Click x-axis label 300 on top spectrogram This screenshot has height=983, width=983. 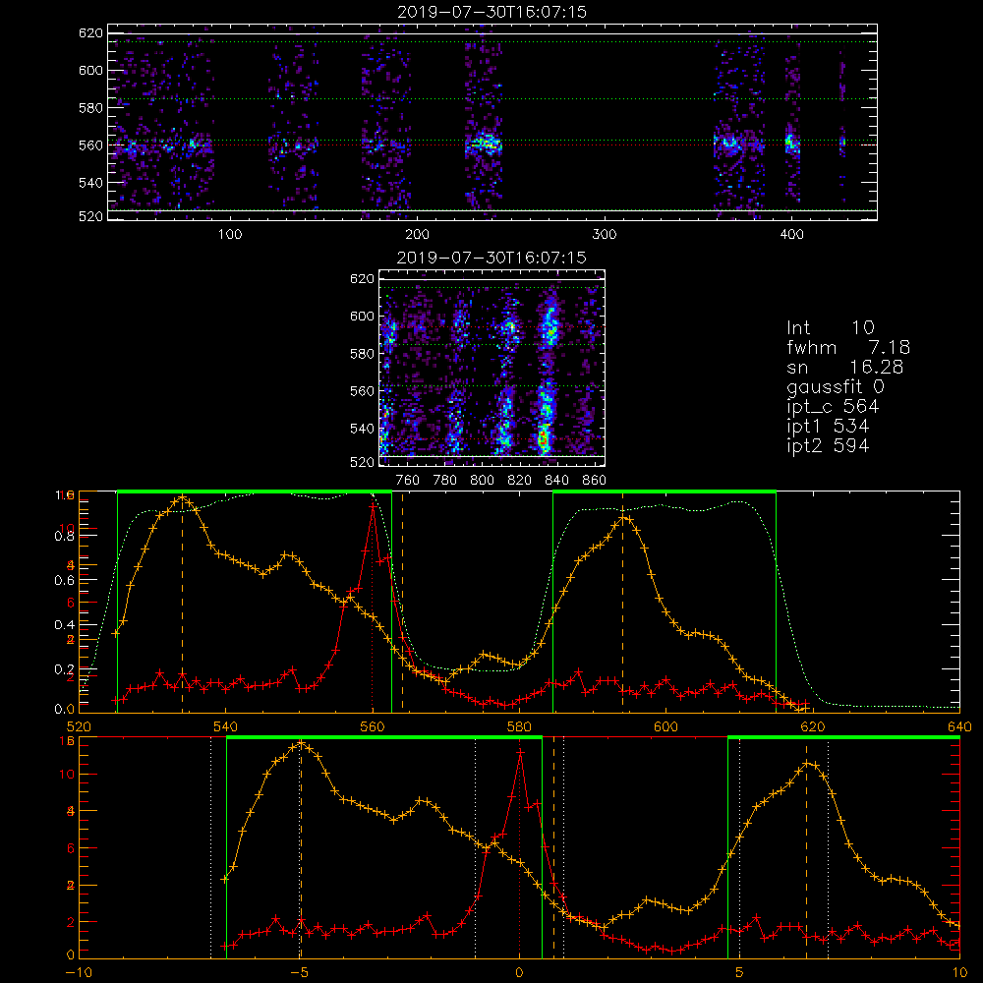tap(605, 235)
